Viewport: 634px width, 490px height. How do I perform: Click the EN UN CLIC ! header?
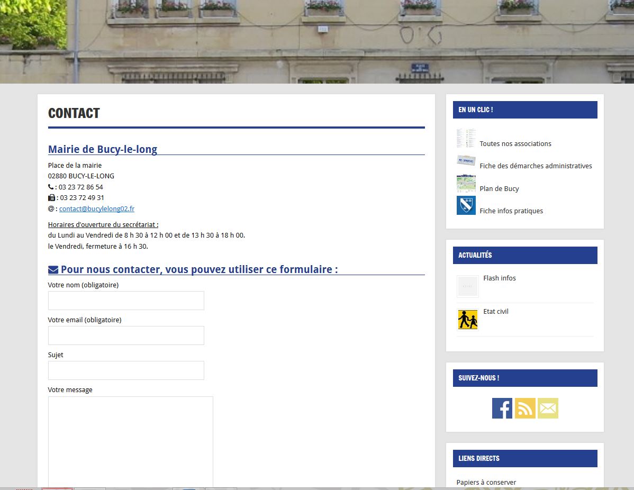click(525, 110)
